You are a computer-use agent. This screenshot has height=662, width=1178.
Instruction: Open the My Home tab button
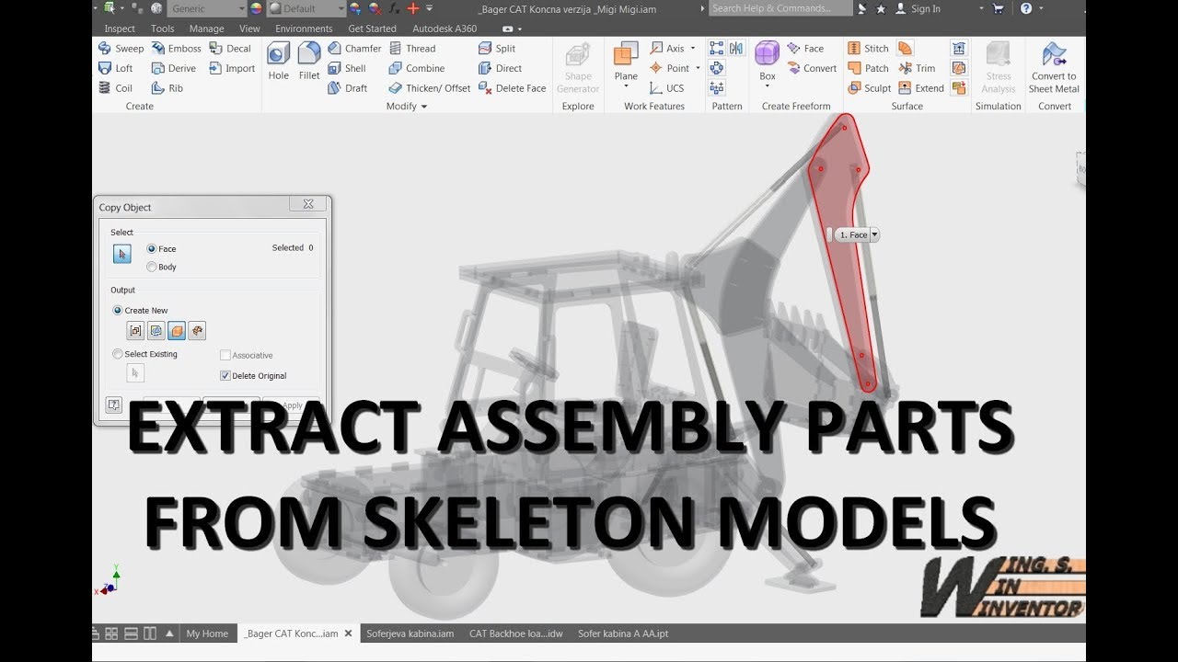click(x=207, y=633)
